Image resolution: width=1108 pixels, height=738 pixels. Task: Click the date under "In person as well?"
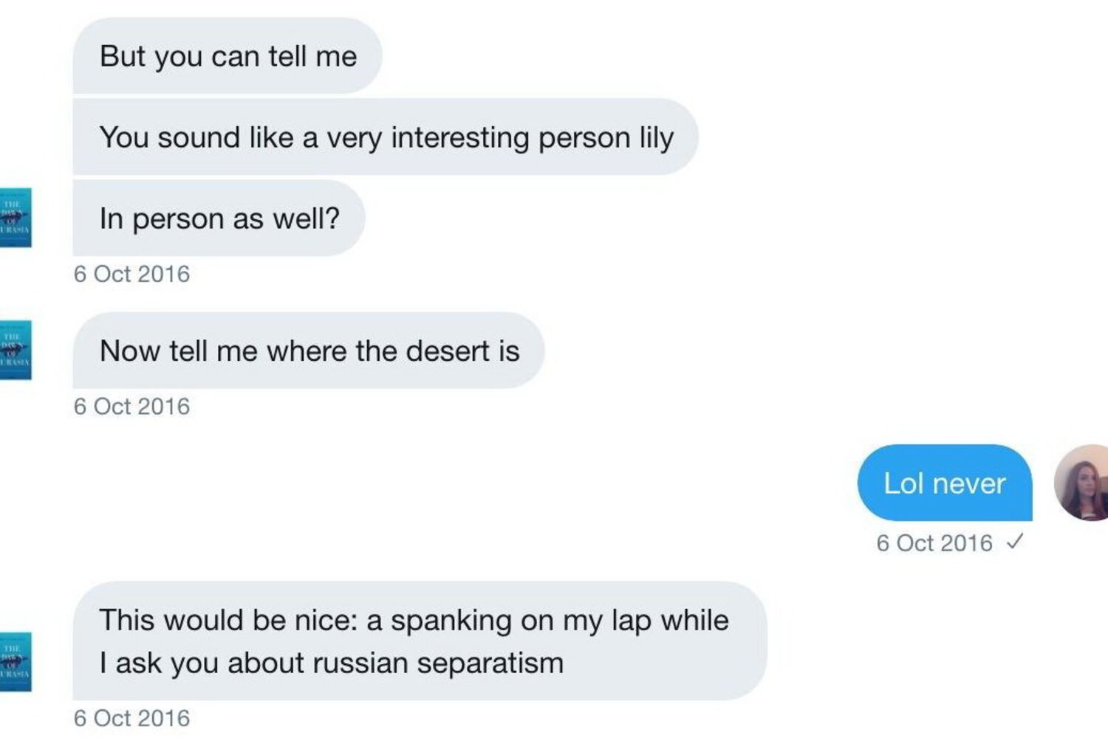[x=131, y=274]
